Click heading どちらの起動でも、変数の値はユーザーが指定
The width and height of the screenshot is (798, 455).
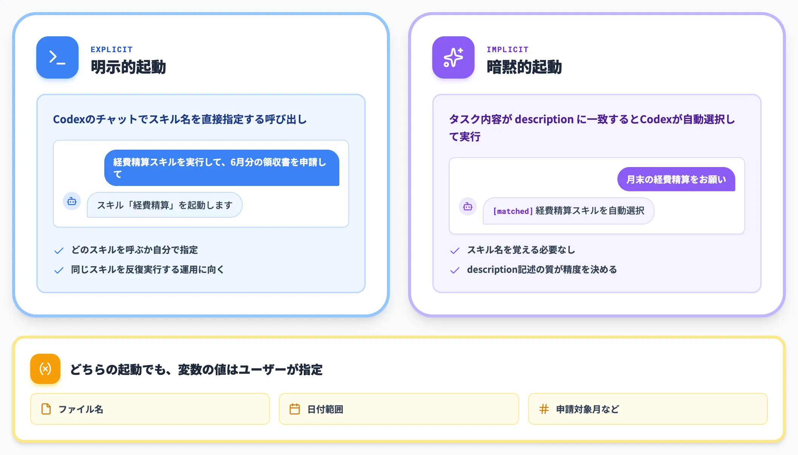(196, 369)
